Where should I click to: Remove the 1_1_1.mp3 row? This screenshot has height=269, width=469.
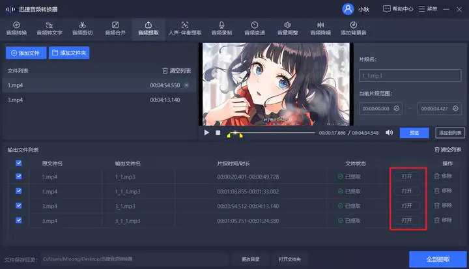click(443, 191)
